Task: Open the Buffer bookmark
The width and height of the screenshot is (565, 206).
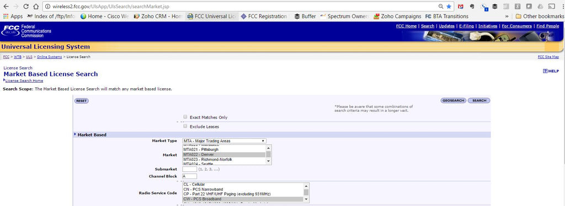Action: [x=305, y=16]
